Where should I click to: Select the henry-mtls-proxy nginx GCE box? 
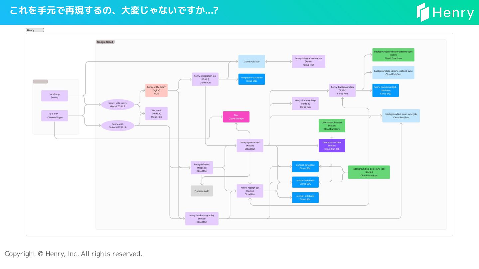point(156,90)
